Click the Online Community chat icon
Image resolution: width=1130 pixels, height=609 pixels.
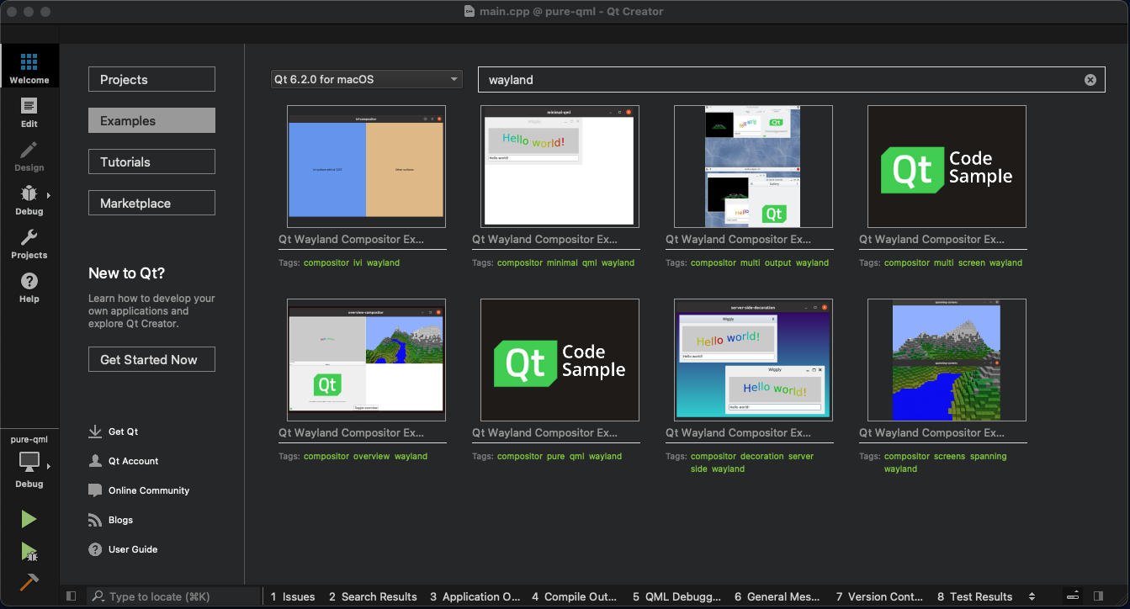click(x=95, y=490)
